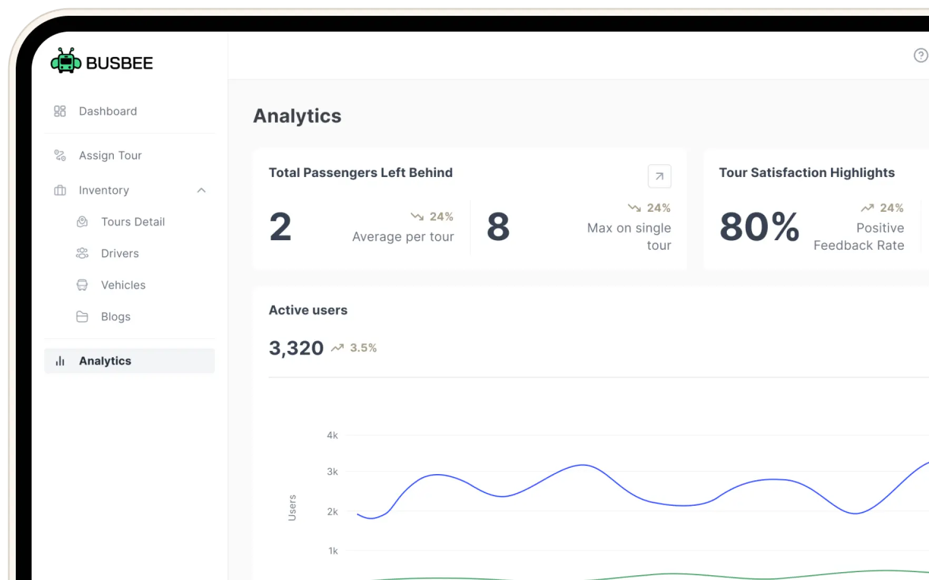Open Drivers submenu item
Screen dimensions: 929x580
click(x=120, y=253)
